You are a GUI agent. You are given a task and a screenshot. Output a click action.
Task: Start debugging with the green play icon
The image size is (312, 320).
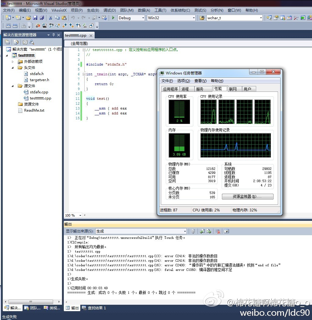[x=113, y=18]
